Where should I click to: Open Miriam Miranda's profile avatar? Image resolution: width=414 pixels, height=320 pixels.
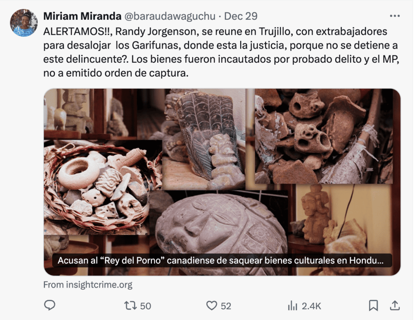tap(24, 23)
